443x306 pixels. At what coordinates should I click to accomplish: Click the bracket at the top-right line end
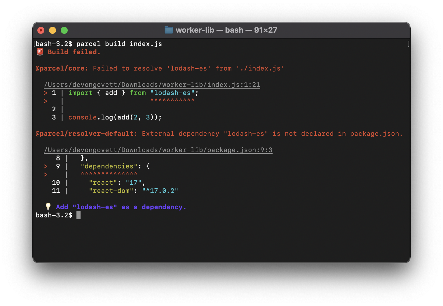tap(408, 44)
